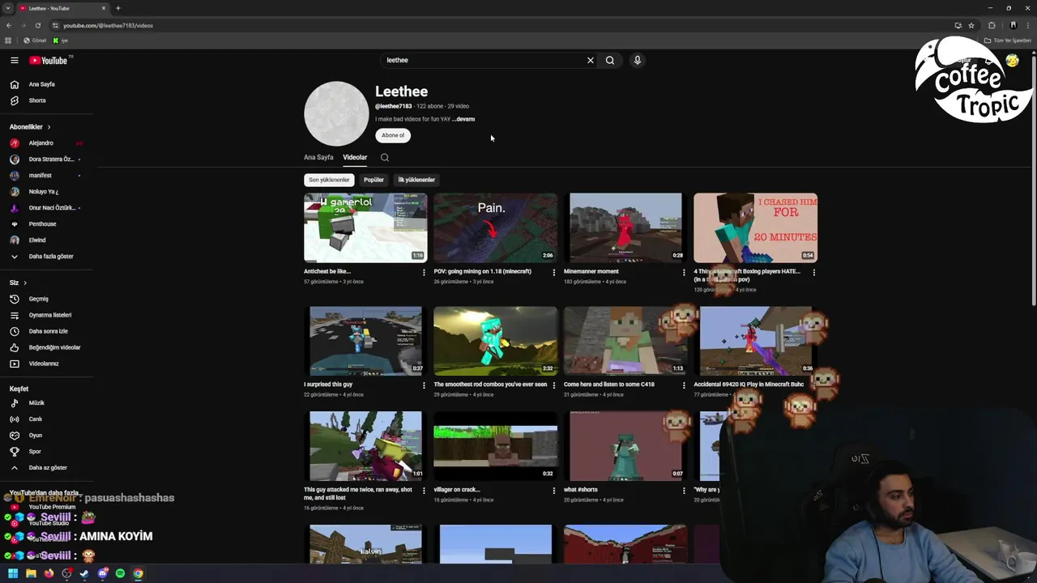The width and height of the screenshot is (1037, 583).
Task: Open Tüm Yer İşaretleri bookmarks folder
Action: coord(1009,40)
